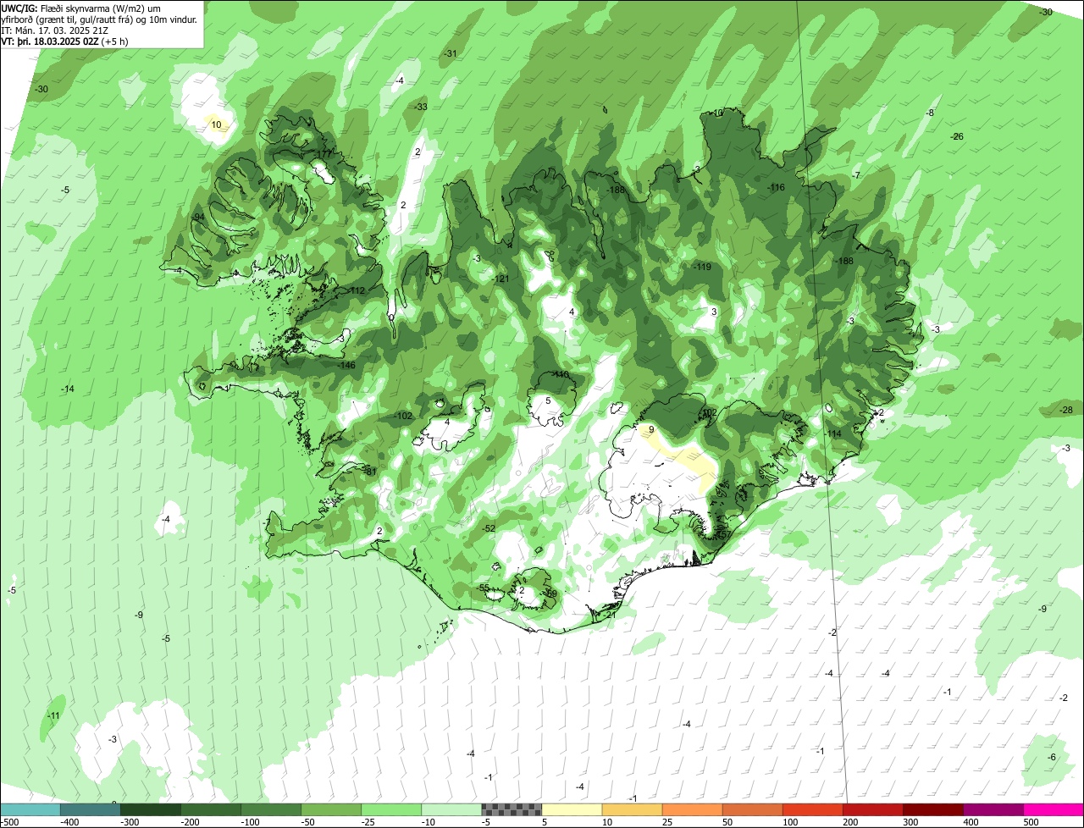Click the dark maroon swatch between 300 and 400
The height and width of the screenshot is (828, 1084).
coord(932,810)
